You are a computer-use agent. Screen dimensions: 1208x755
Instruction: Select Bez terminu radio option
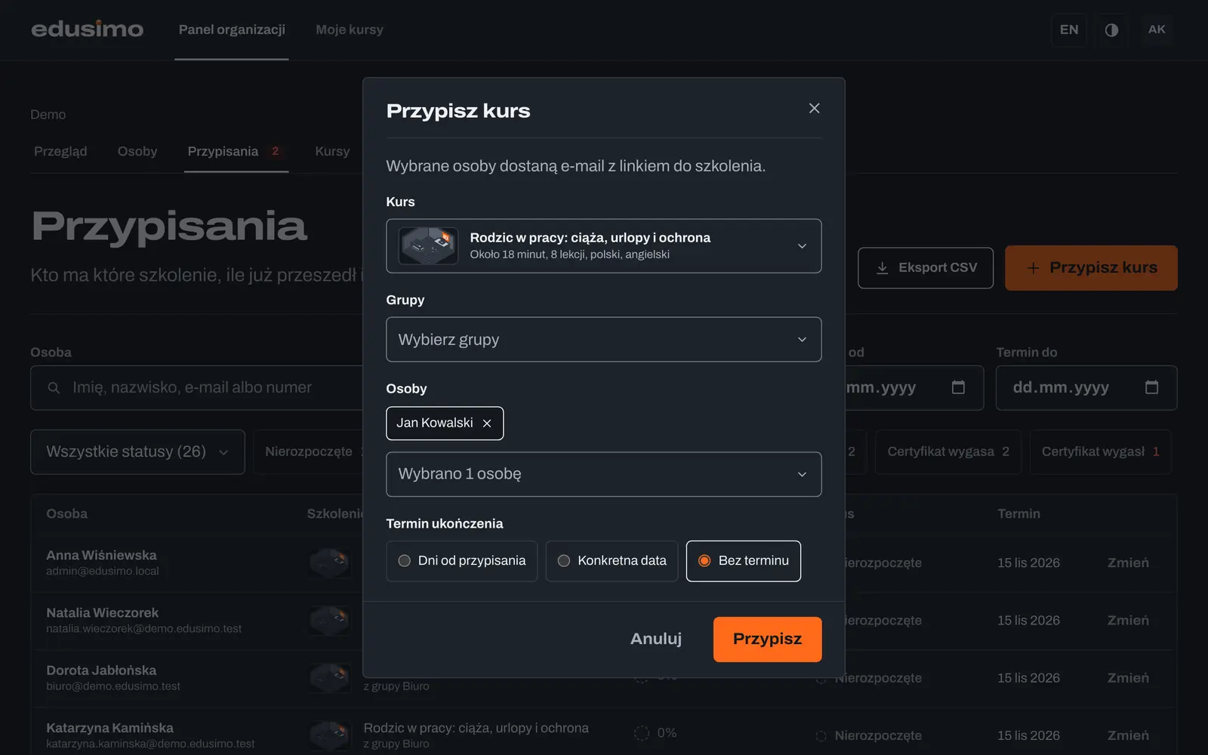pyautogui.click(x=743, y=561)
